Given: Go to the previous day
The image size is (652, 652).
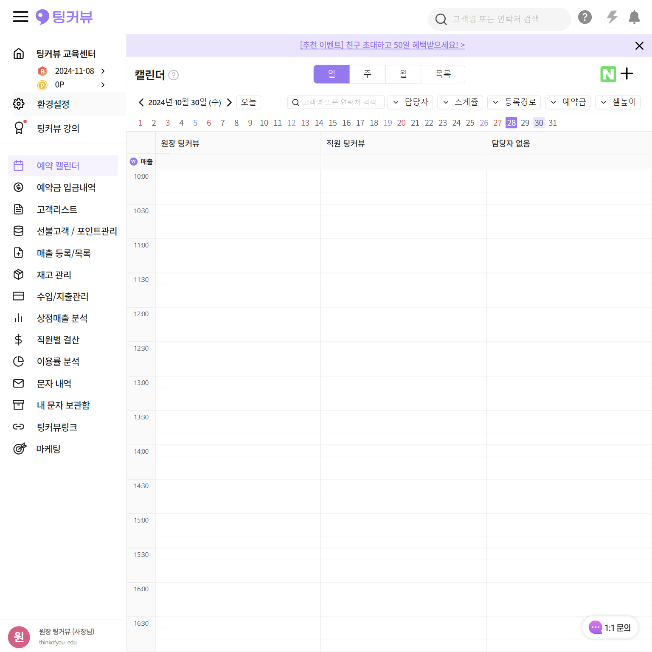Looking at the screenshot, I should tap(141, 102).
